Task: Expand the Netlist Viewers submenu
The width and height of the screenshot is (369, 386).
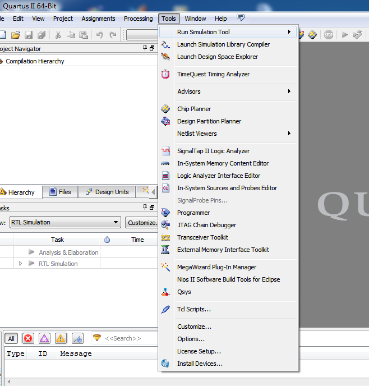Action: pos(289,134)
